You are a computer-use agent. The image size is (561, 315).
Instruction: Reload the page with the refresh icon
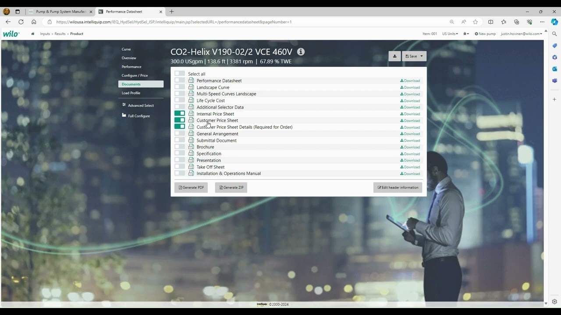pyautogui.click(x=21, y=22)
